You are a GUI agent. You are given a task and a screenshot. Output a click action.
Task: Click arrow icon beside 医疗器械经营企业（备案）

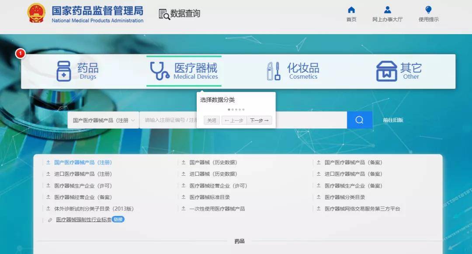[x=48, y=197]
